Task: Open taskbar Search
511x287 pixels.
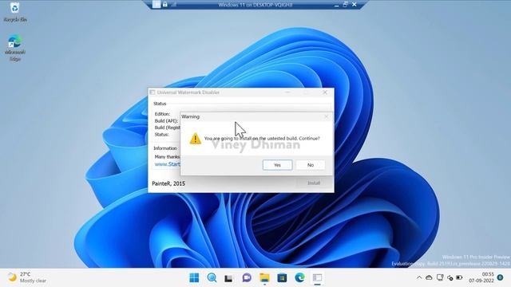Action: (x=212, y=277)
